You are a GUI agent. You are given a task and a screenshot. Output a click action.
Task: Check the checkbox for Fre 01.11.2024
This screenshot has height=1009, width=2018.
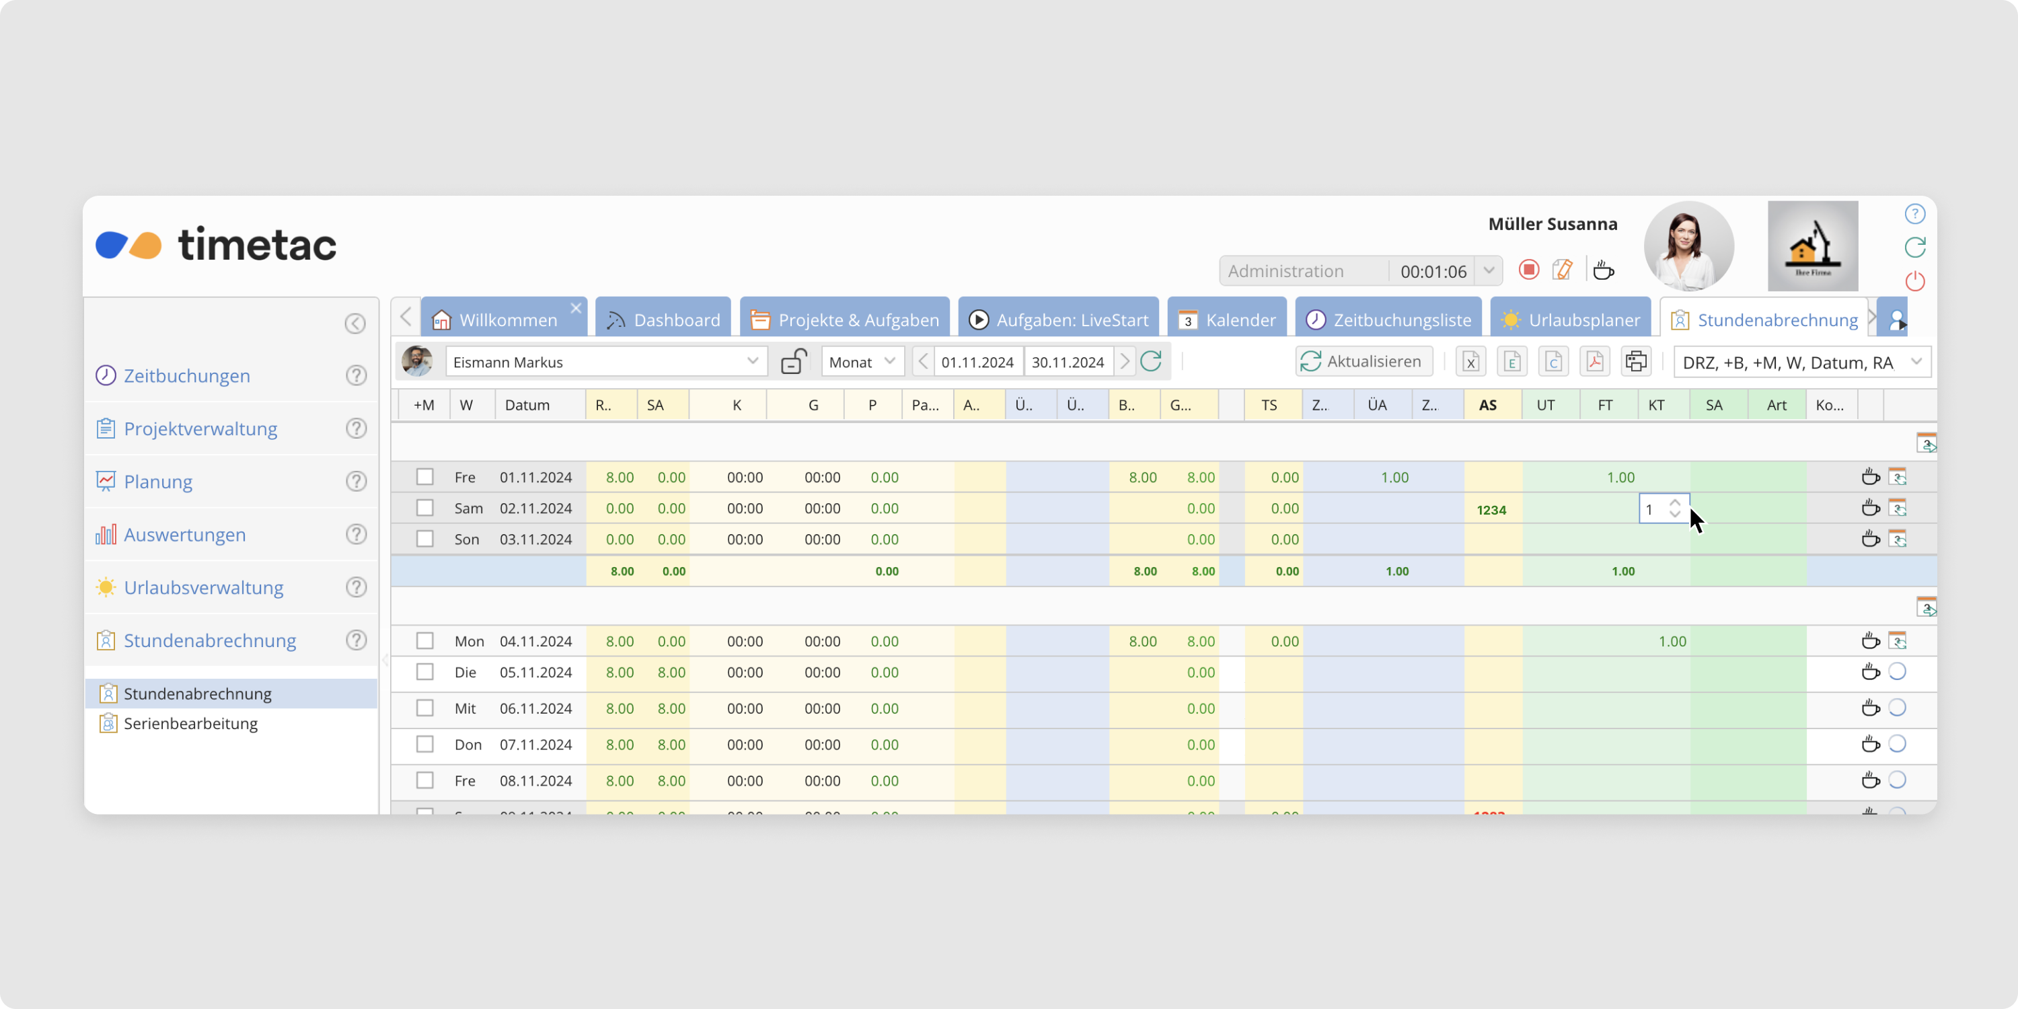(424, 477)
